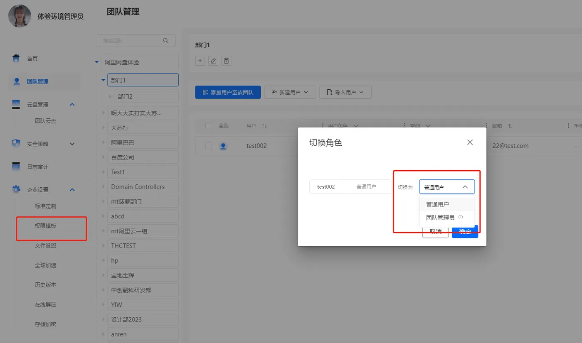Click the 搜索团队 search input field
Viewport: 582px width, 343px height.
coord(136,41)
